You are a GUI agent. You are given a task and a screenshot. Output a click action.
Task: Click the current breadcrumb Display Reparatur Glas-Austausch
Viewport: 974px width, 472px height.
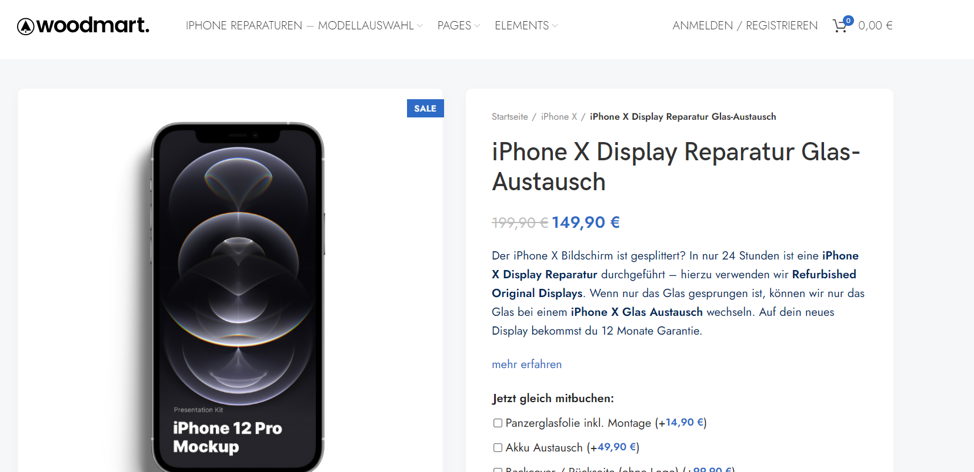[683, 117]
